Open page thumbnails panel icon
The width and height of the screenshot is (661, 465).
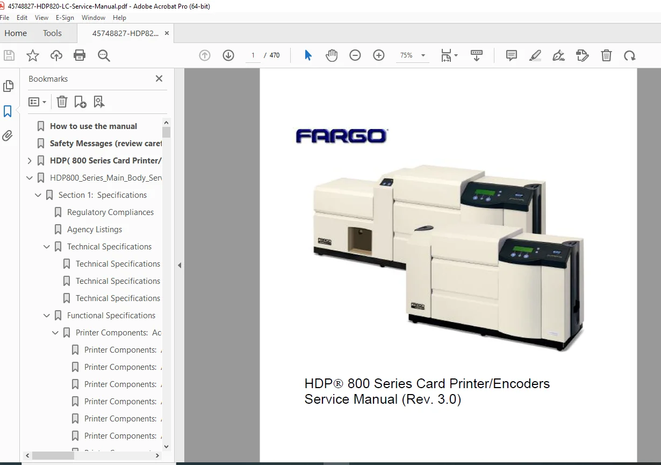coord(8,86)
